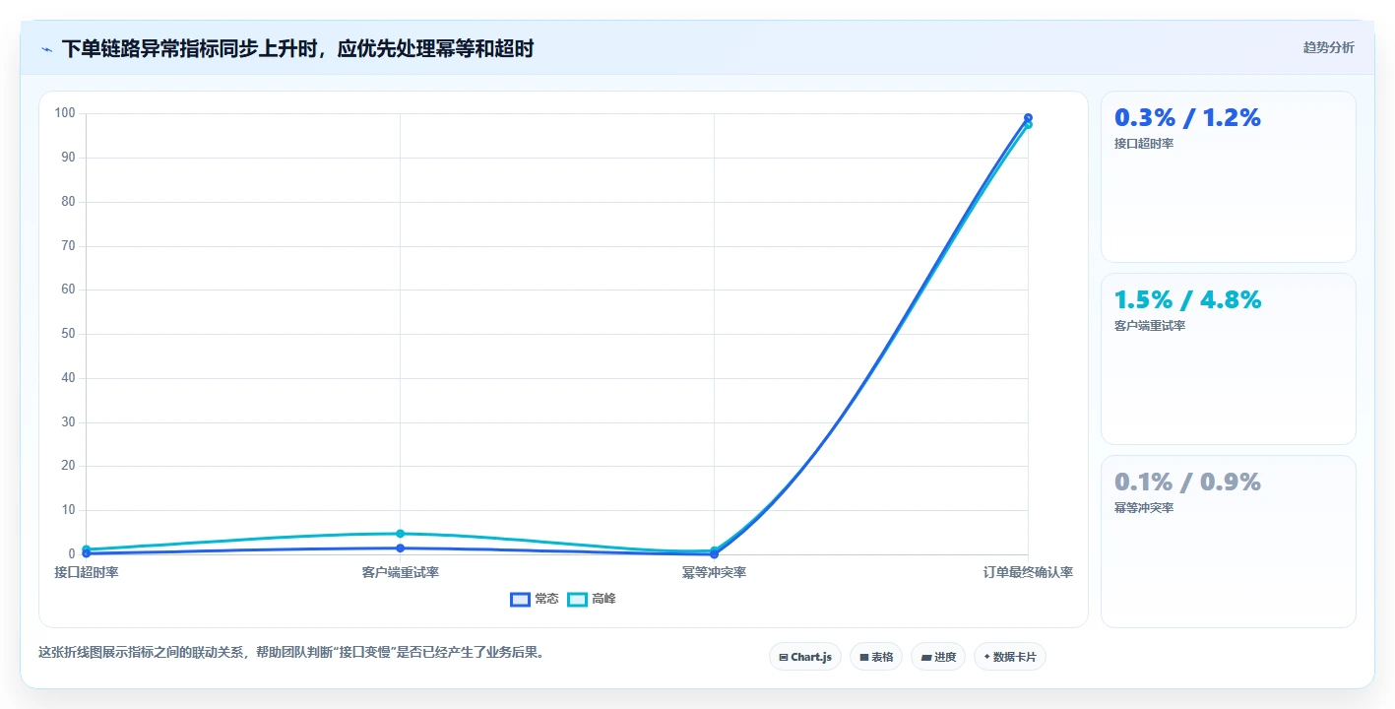The image size is (1395, 709).
Task: Click the 订单最终确认率 point on the 常态 line
Action: pyautogui.click(x=1028, y=118)
